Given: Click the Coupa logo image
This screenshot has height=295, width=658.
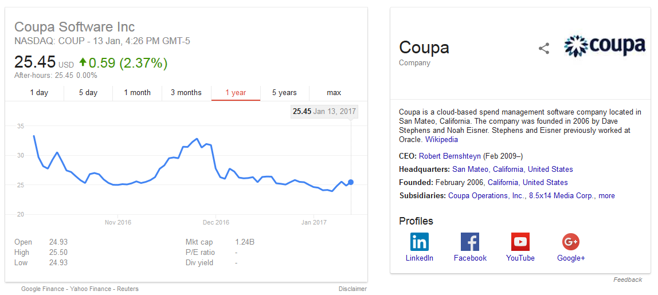Looking at the screenshot, I should coord(605,46).
